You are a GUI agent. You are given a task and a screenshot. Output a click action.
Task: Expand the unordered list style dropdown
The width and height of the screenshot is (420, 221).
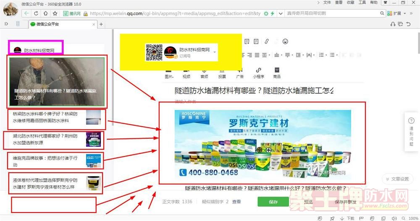point(337,55)
